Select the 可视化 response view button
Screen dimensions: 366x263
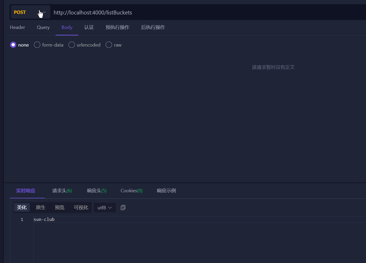81,208
